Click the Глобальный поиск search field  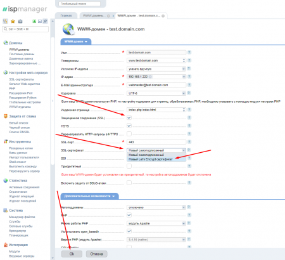point(79,4)
